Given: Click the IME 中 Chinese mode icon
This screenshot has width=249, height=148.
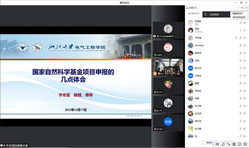Looking at the screenshot, I should [x=217, y=144].
